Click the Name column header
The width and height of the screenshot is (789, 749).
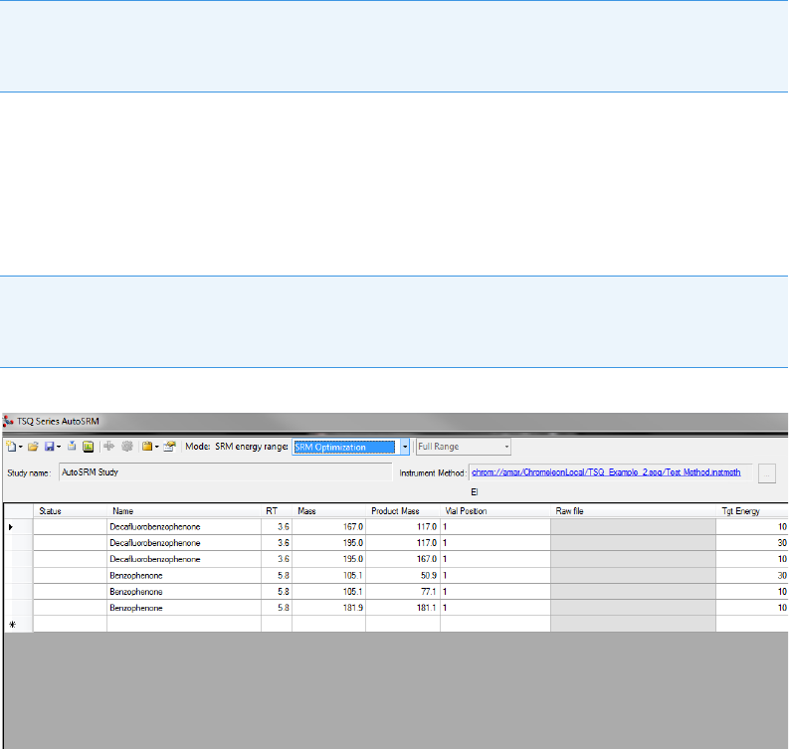pos(184,511)
